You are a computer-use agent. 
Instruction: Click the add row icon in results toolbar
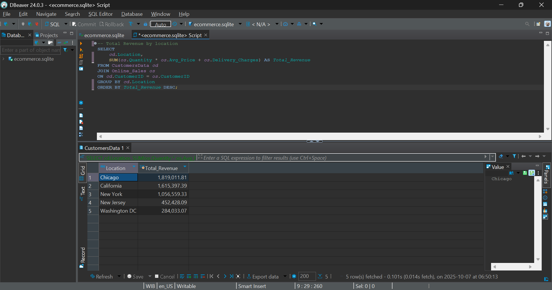(189, 276)
